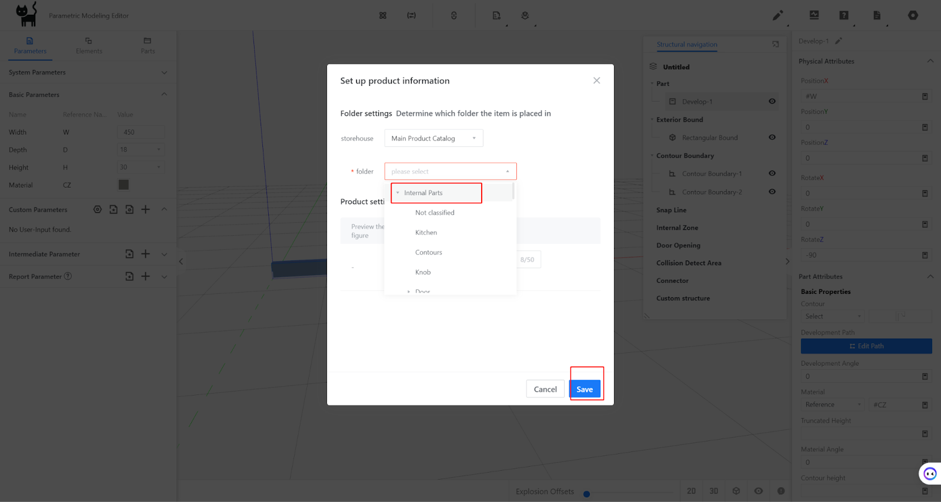Toggle visibility of Develop-1 part
The image size is (941, 502).
click(772, 102)
